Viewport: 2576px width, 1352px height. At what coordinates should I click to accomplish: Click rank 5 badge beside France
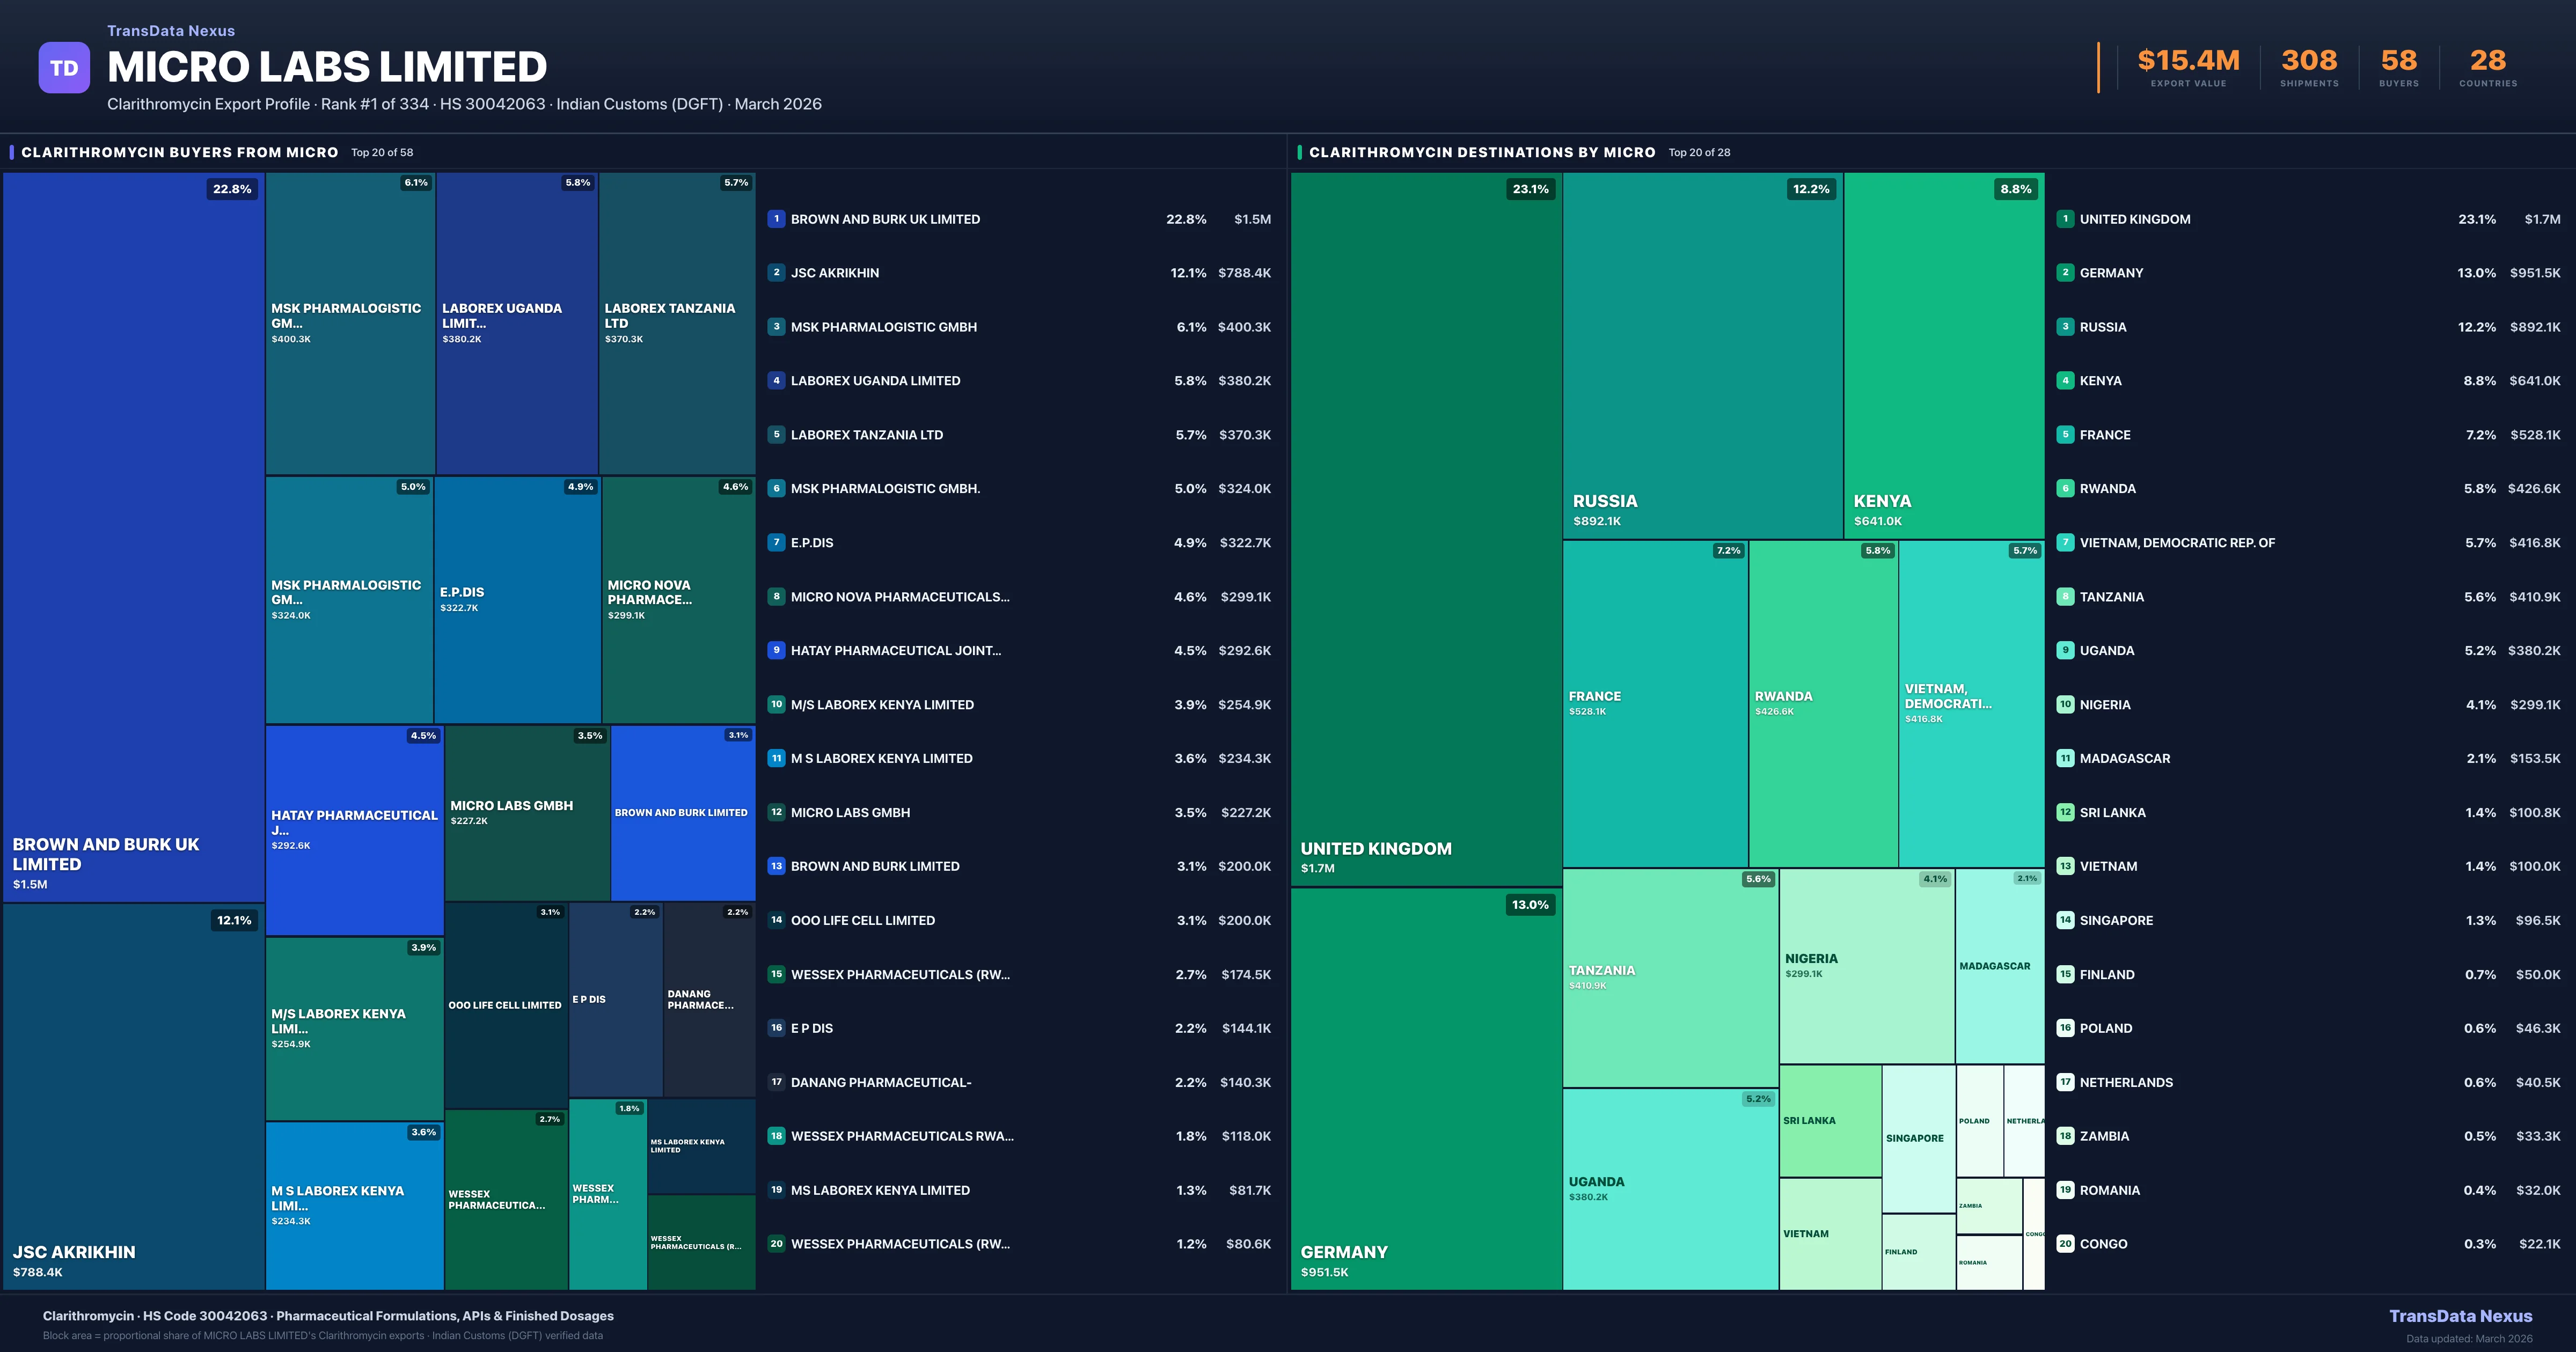click(x=2065, y=434)
